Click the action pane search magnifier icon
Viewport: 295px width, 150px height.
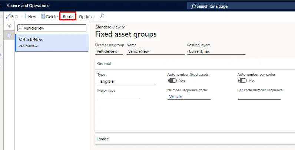(x=102, y=16)
